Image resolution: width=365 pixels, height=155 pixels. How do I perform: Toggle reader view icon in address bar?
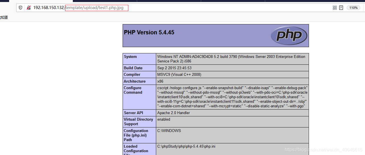(x=341, y=8)
